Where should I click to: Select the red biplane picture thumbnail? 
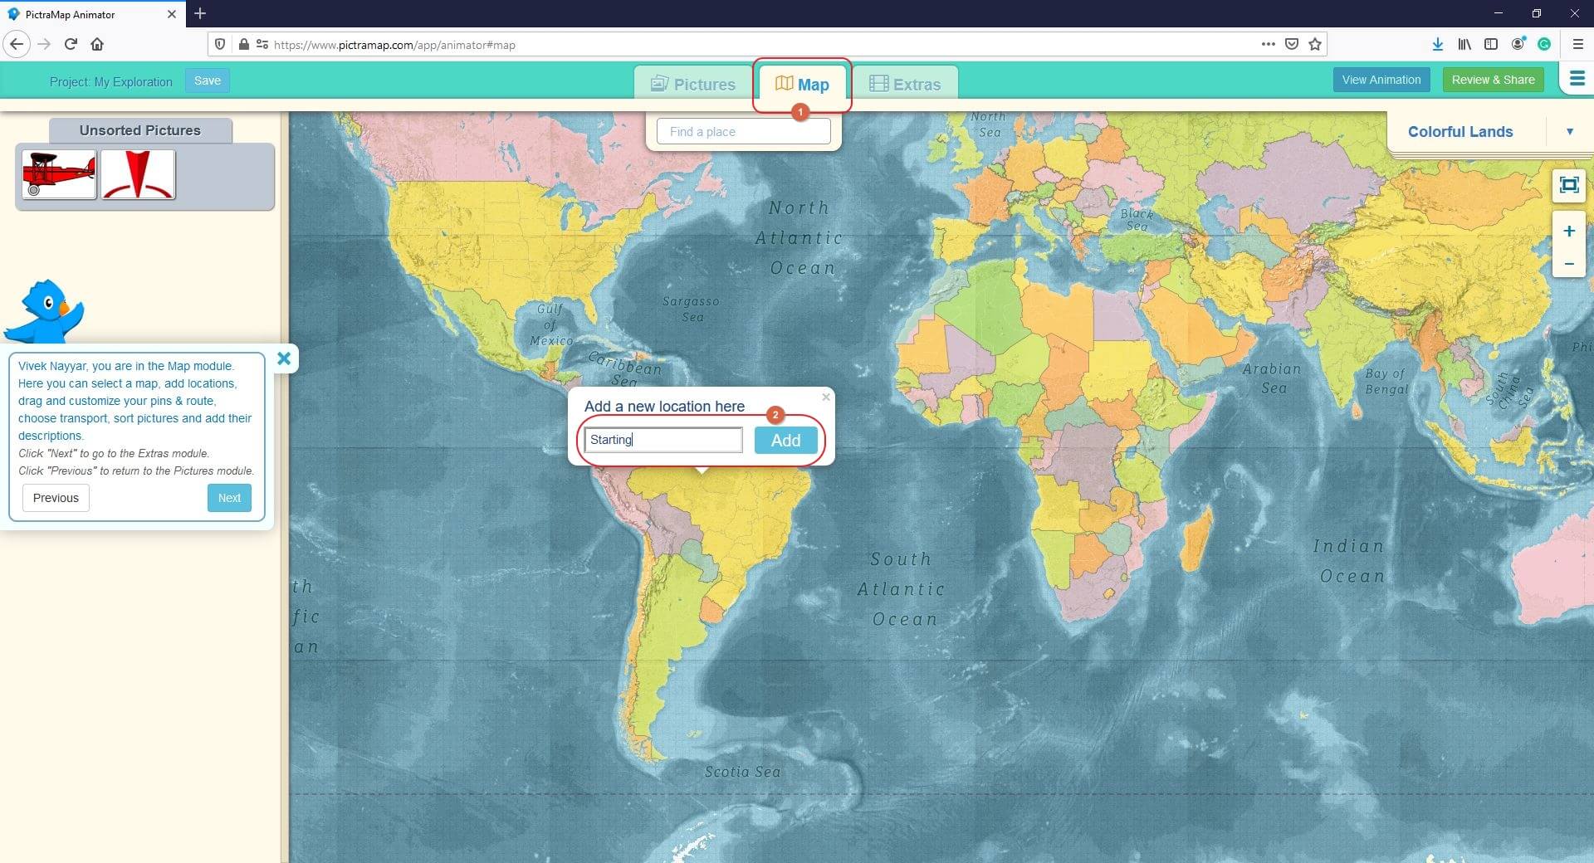(x=57, y=174)
